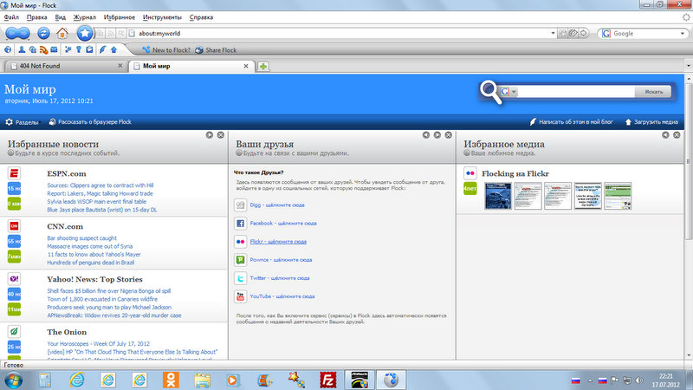693x390 pixels.
Task: Click the Искать search button
Action: point(653,92)
